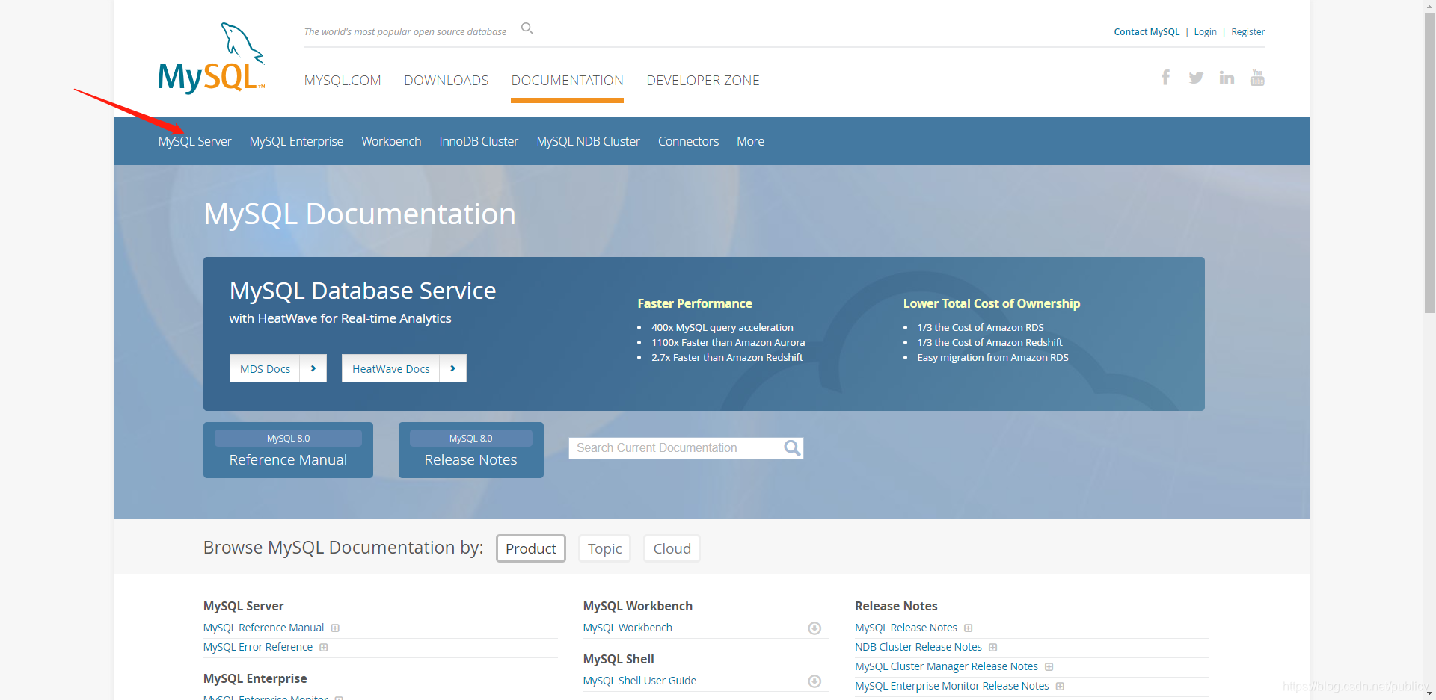Screen dimensions: 1436x700
Task: Click the MySQL dolphin logo
Action: click(x=212, y=58)
